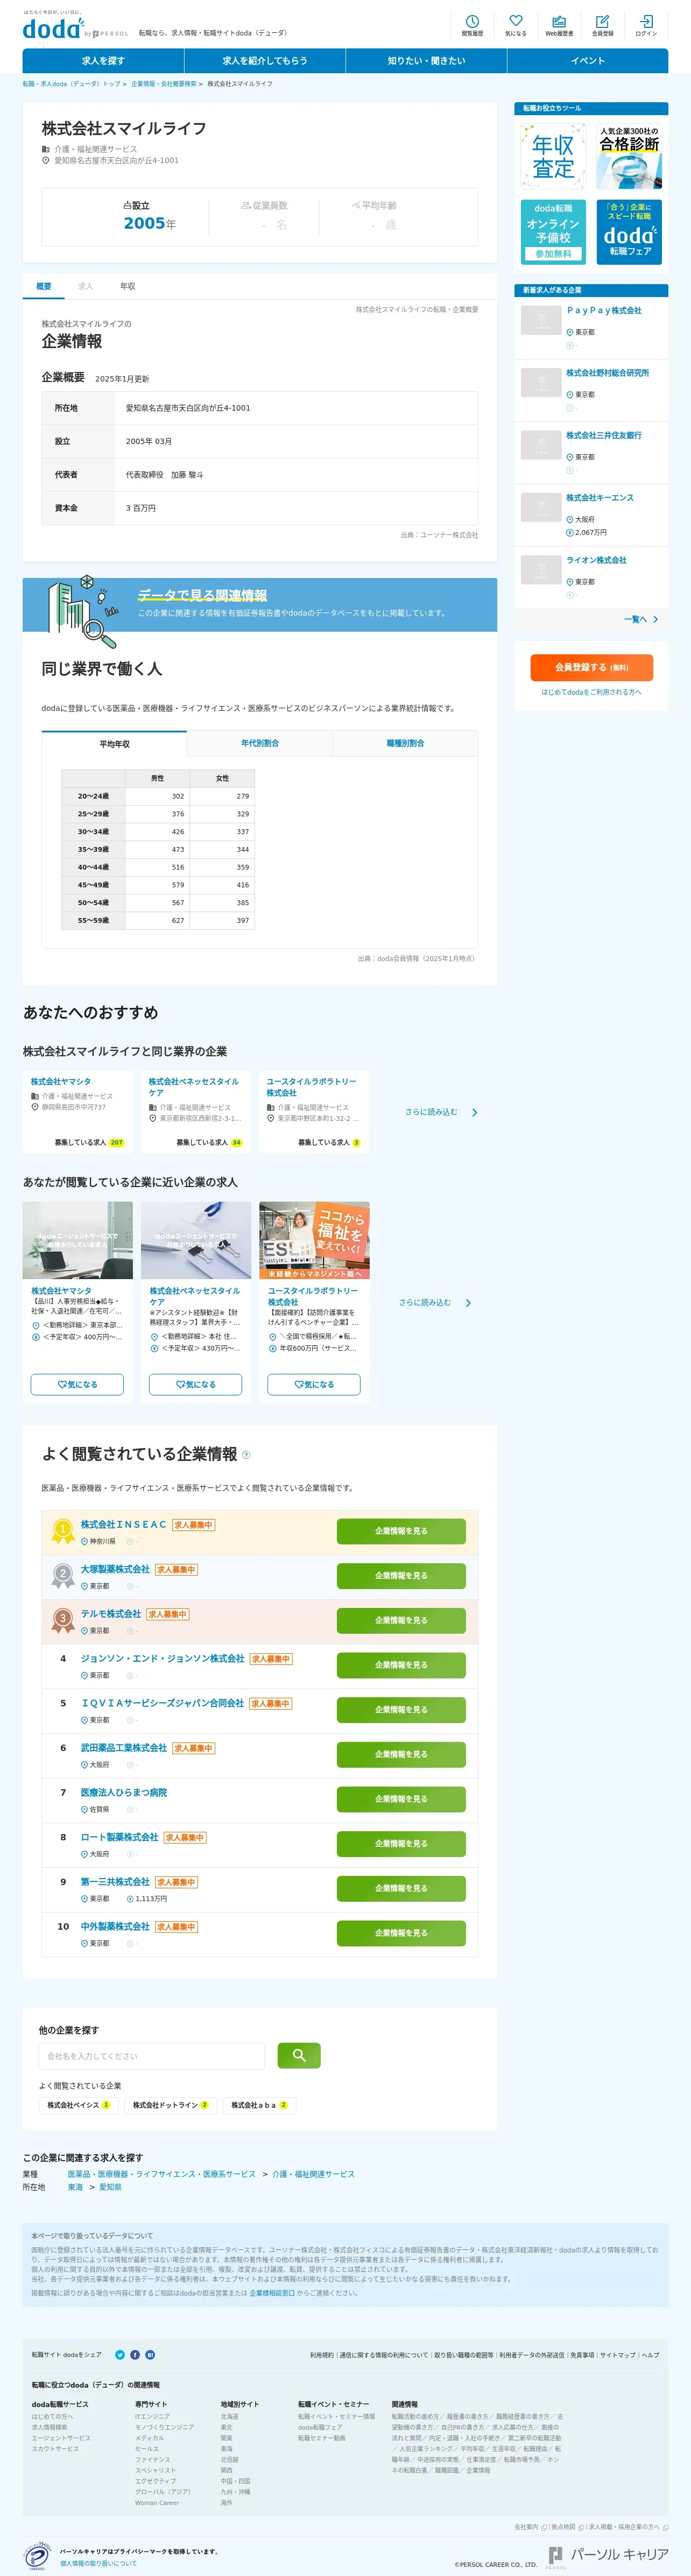This screenshot has width=691, height=2576.
Task: Click 企業情報・会社概要検索 breadcrumb
Action: pyautogui.click(x=164, y=84)
